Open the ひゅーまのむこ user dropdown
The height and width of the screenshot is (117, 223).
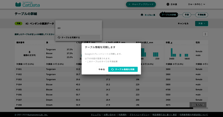197,4
